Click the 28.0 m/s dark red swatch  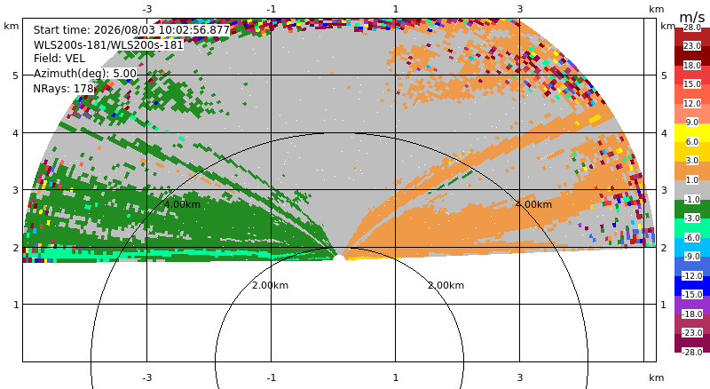point(692,36)
